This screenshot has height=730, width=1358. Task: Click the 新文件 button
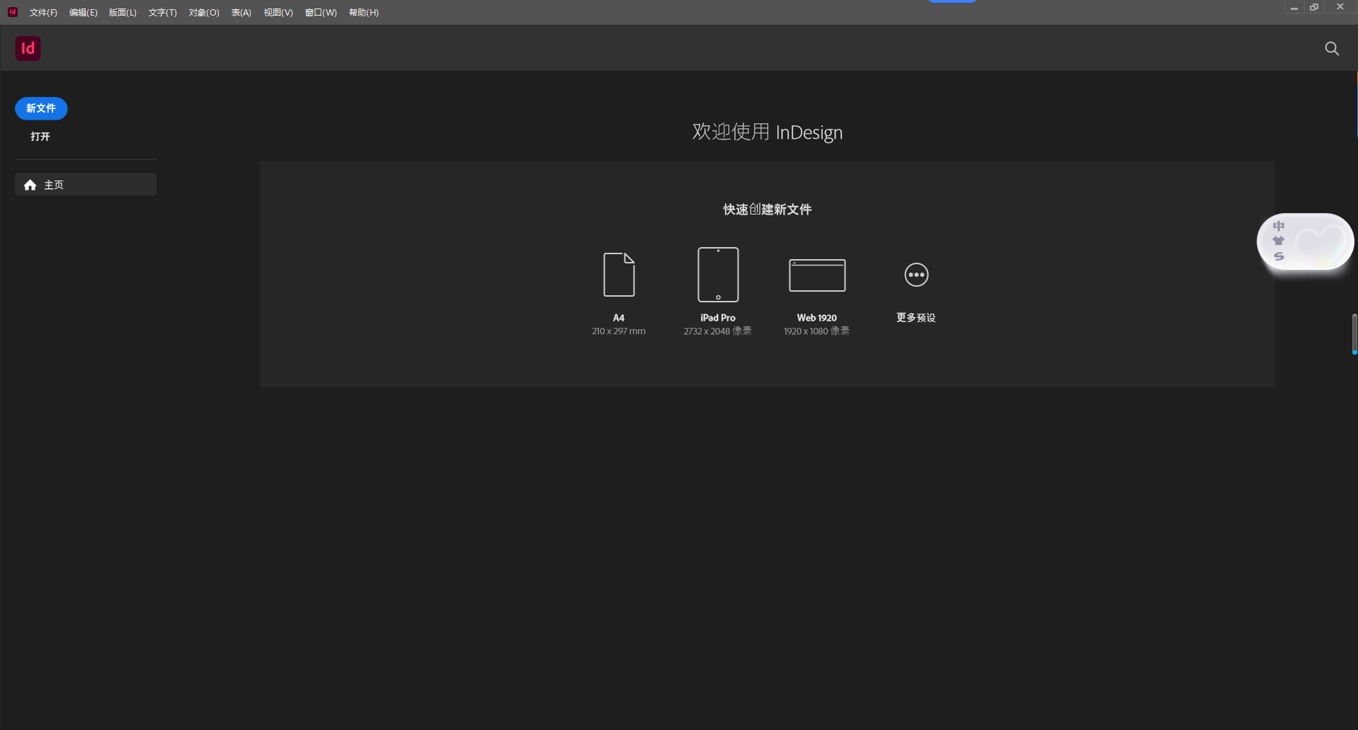40,108
